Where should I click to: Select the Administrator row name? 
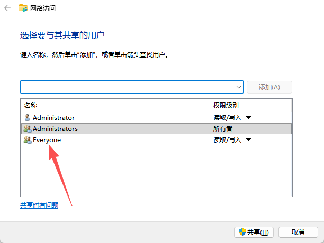53,118
